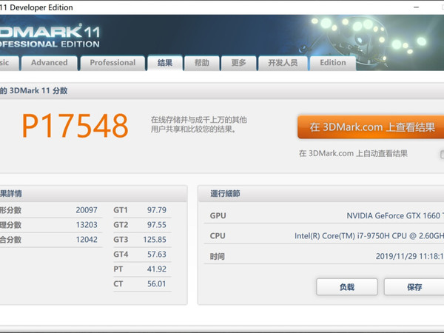
Task: Click the 保存 button
Action: pos(414,287)
